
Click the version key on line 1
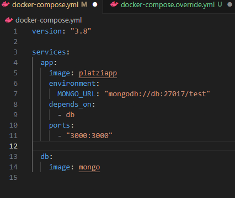tap(47, 31)
